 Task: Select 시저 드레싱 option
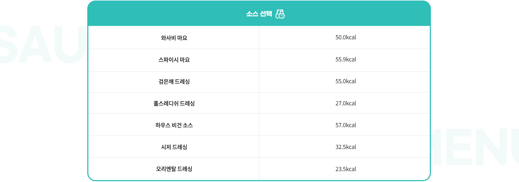[174, 147]
